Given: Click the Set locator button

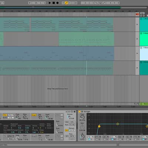Looking at the screenshot, I should [142, 13].
